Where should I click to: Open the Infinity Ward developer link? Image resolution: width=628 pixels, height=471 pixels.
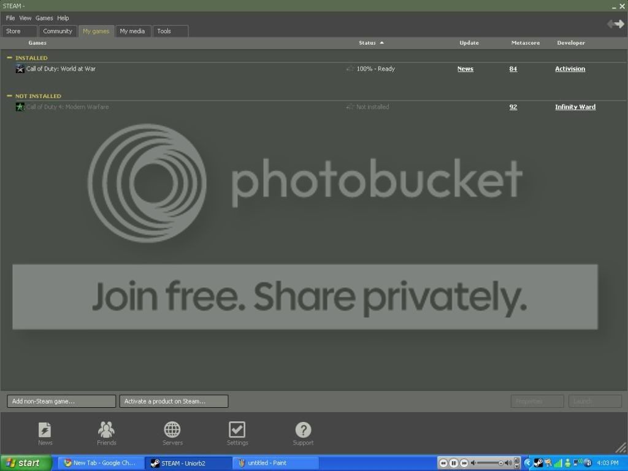[x=575, y=107]
